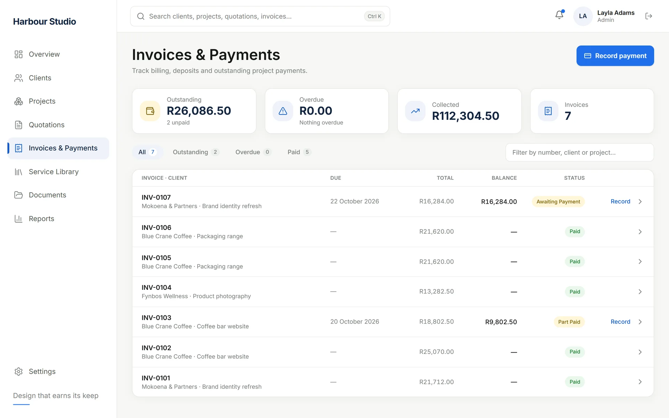Expand the INV-0104 row chevron
The width and height of the screenshot is (669, 418).
(x=640, y=292)
